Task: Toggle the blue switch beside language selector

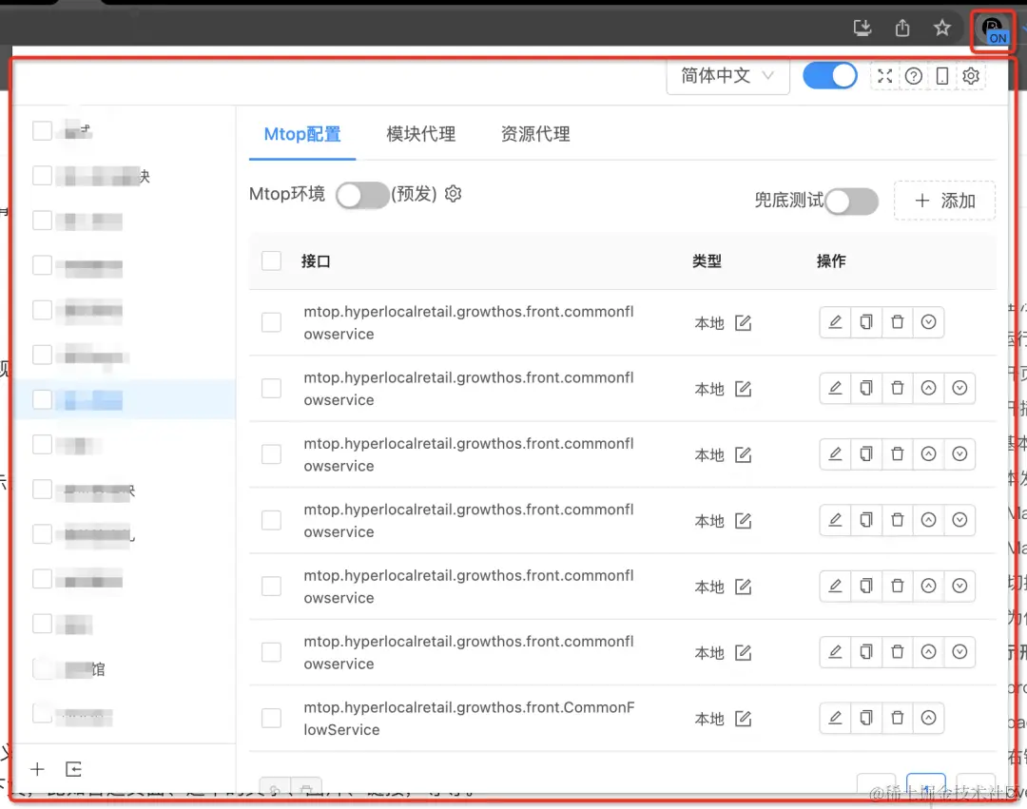Action: coord(829,75)
